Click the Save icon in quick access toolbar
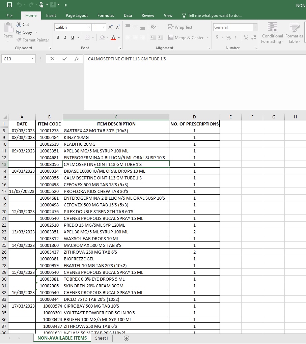This screenshot has height=344, width=306. coord(9,5)
